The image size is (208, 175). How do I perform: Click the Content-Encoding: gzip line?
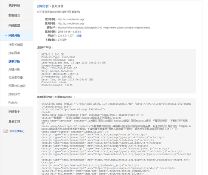(x=58, y=60)
